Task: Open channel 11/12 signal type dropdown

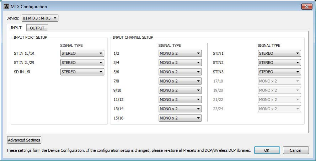Action: coord(180,100)
